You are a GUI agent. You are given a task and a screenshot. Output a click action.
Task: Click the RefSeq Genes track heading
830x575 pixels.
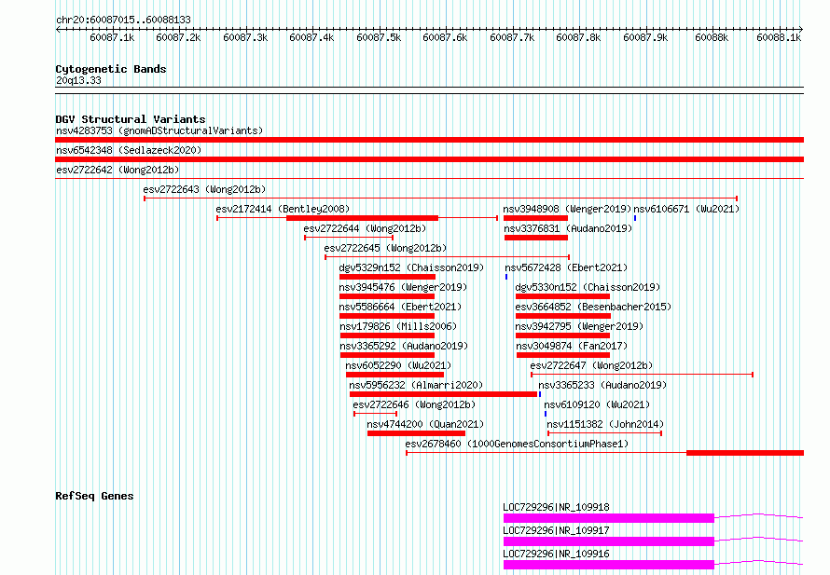click(x=94, y=496)
